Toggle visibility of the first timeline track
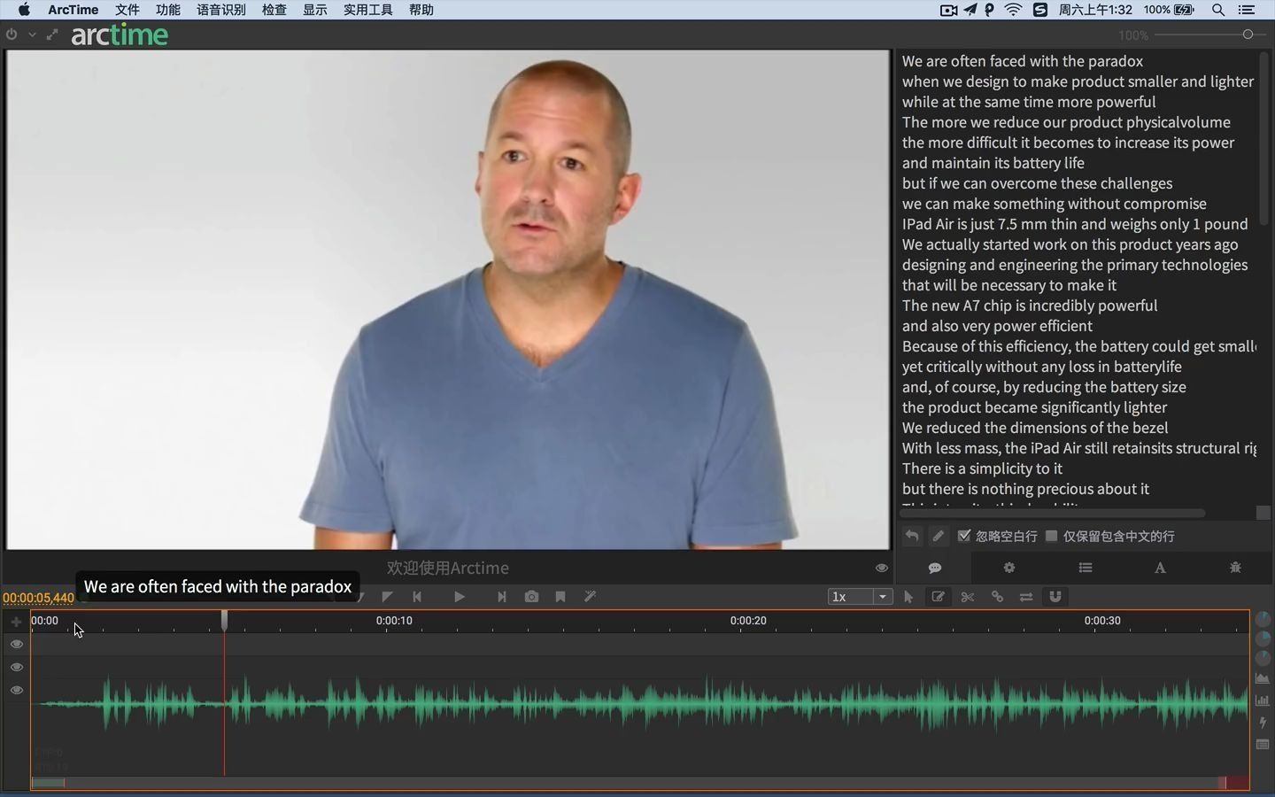 click(x=17, y=644)
